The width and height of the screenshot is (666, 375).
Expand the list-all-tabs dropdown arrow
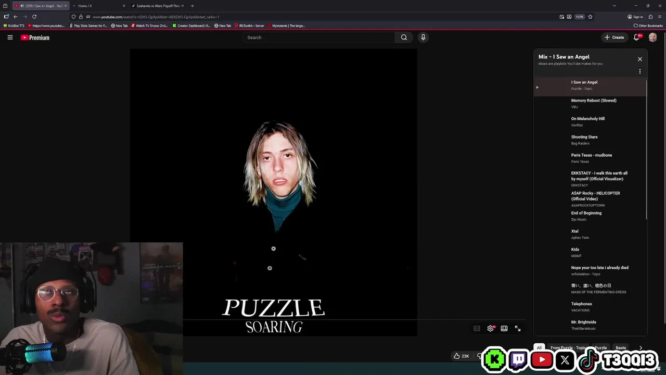pyautogui.click(x=614, y=6)
